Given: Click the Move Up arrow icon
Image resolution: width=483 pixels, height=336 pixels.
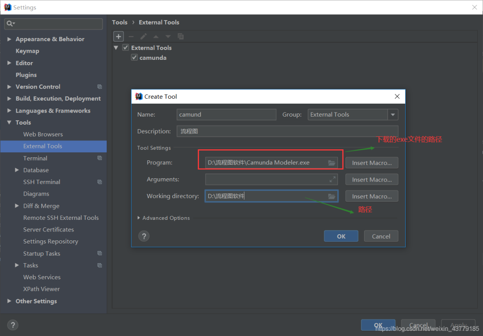Looking at the screenshot, I should click(x=156, y=37).
